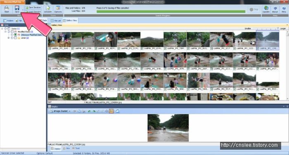The width and height of the screenshot is (289, 155).
Task: Click the green search progress bar
Action: [171, 12]
